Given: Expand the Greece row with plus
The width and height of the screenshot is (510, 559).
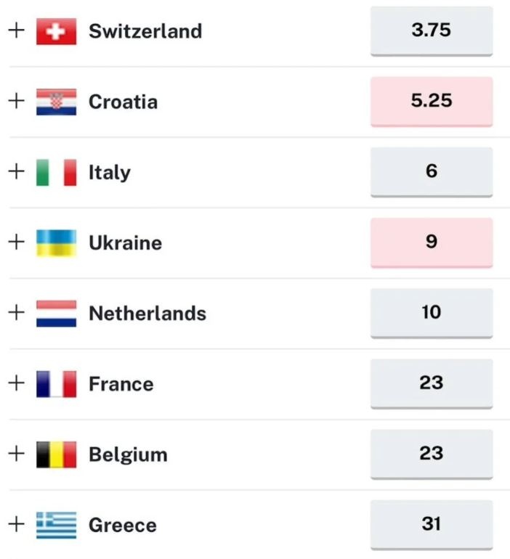Looking at the screenshot, I should [16, 523].
